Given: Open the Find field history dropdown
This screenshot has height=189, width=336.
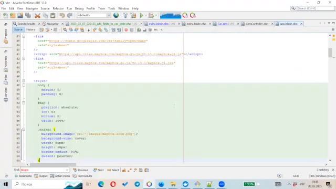Looking at the screenshot, I should (x=67, y=170).
